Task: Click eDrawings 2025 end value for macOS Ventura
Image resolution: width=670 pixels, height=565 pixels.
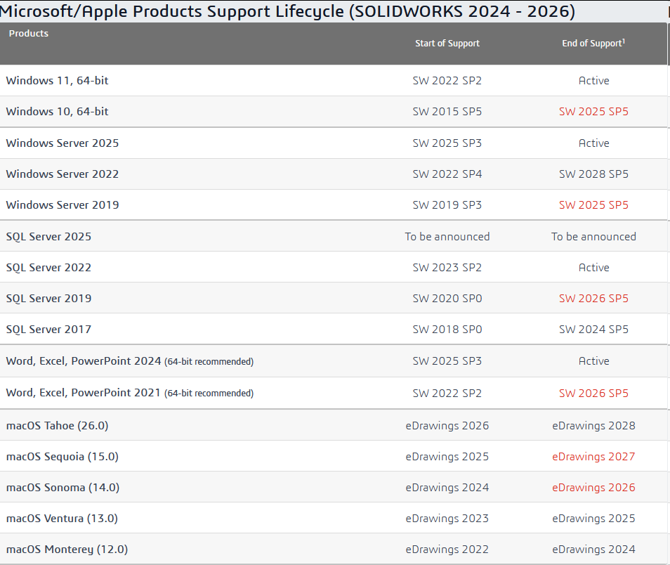Action: coord(593,518)
